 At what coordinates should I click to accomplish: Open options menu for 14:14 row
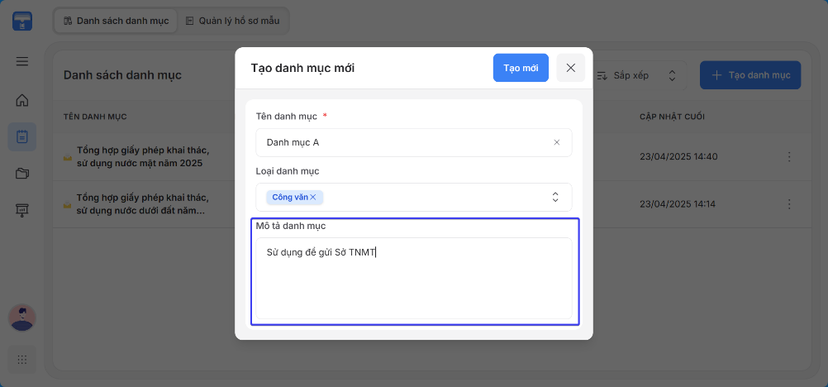[x=789, y=204]
